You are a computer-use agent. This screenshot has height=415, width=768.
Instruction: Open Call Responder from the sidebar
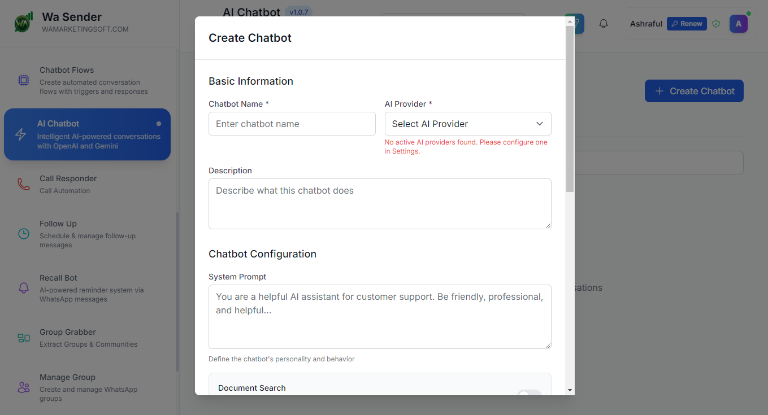click(x=68, y=179)
